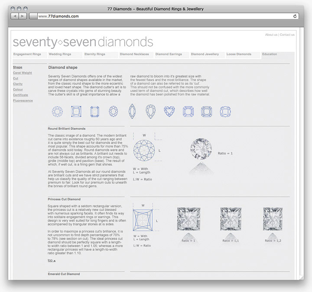Screen dimensions: 312x292
Task: Select the radiant cut shape icon
Action: point(207,112)
